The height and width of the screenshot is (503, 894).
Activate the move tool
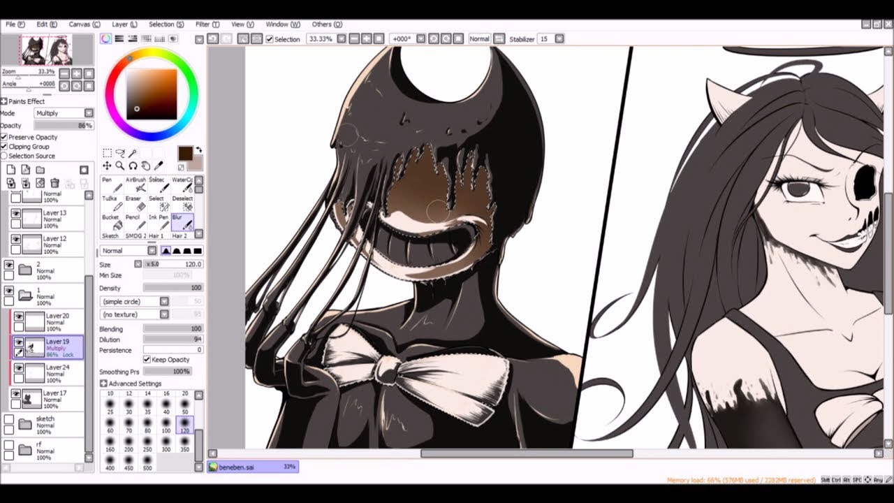tap(107, 166)
